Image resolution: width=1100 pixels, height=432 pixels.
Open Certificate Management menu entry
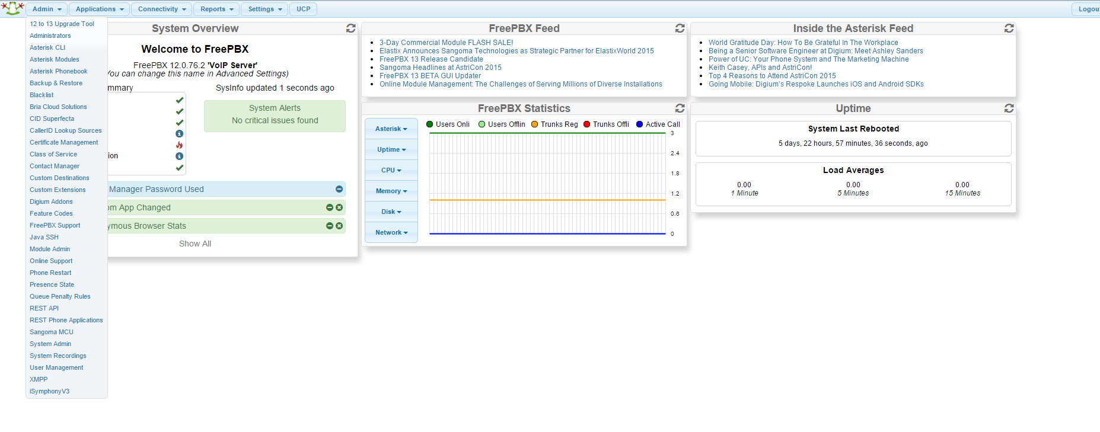point(64,142)
